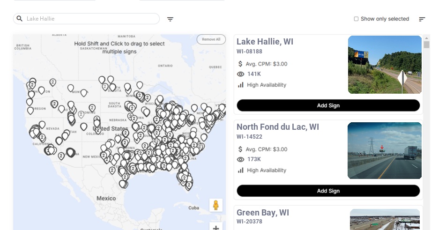The image size is (431, 230).
Task: Open the North Fond du Lac photo
Action: click(385, 150)
